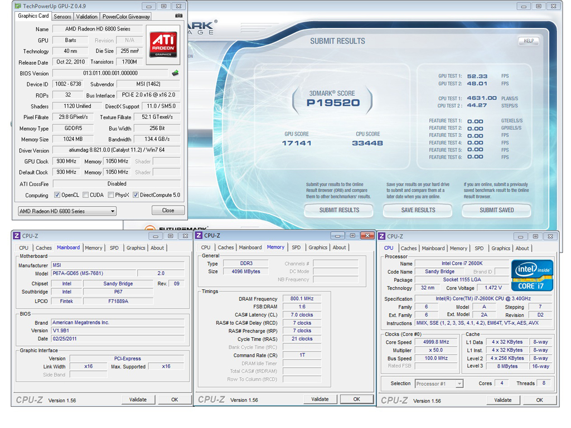This screenshot has width=571, height=428.
Task: Click the title bar icon of the Memory CPU-Z window
Action: pos(199,236)
